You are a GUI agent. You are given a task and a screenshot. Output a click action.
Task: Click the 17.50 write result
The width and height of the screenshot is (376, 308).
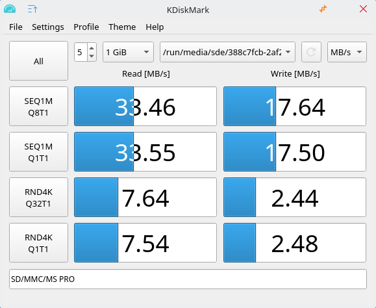pos(295,152)
